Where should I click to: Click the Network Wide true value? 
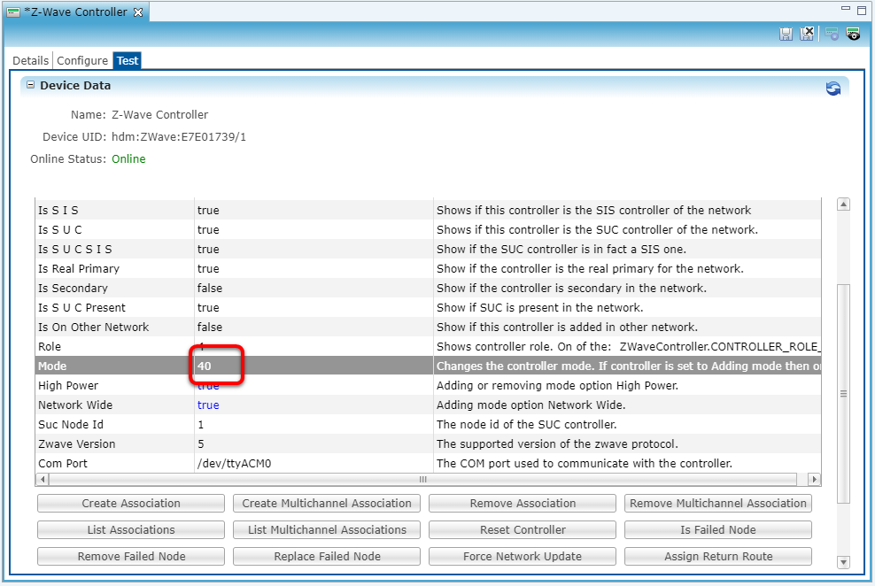(x=208, y=405)
